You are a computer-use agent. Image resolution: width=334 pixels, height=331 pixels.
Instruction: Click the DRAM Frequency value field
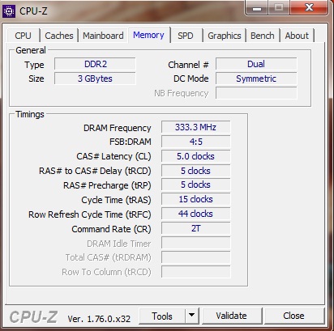click(x=196, y=127)
